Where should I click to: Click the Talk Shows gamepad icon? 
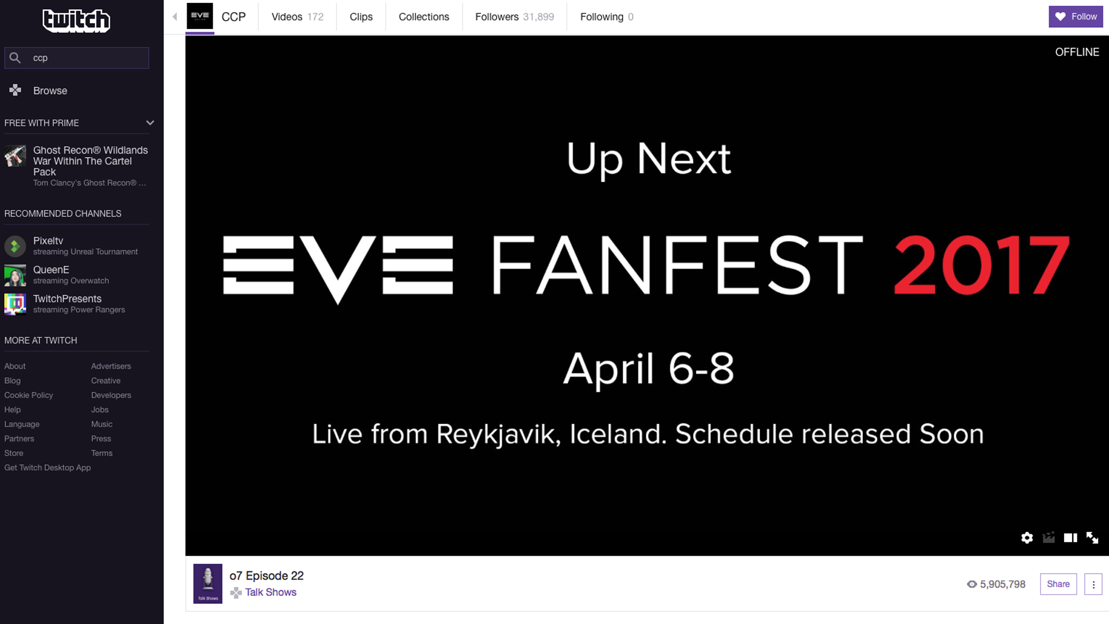pyautogui.click(x=236, y=592)
